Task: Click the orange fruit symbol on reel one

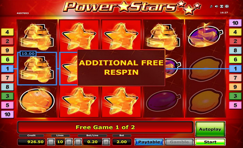Action: pos(37,101)
